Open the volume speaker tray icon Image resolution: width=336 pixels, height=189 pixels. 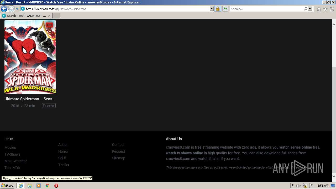coord(298,186)
